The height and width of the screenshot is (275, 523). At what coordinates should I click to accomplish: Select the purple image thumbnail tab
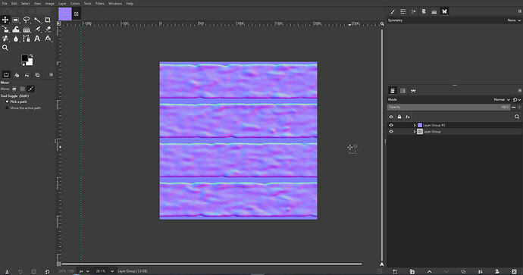[x=65, y=14]
